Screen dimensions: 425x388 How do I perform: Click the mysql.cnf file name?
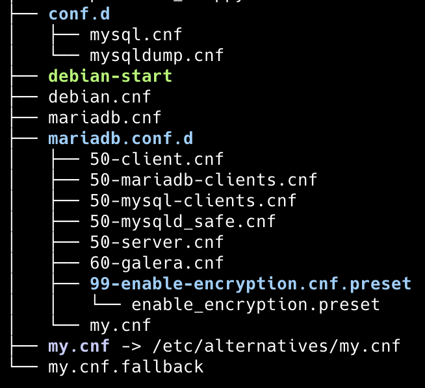[x=136, y=35]
